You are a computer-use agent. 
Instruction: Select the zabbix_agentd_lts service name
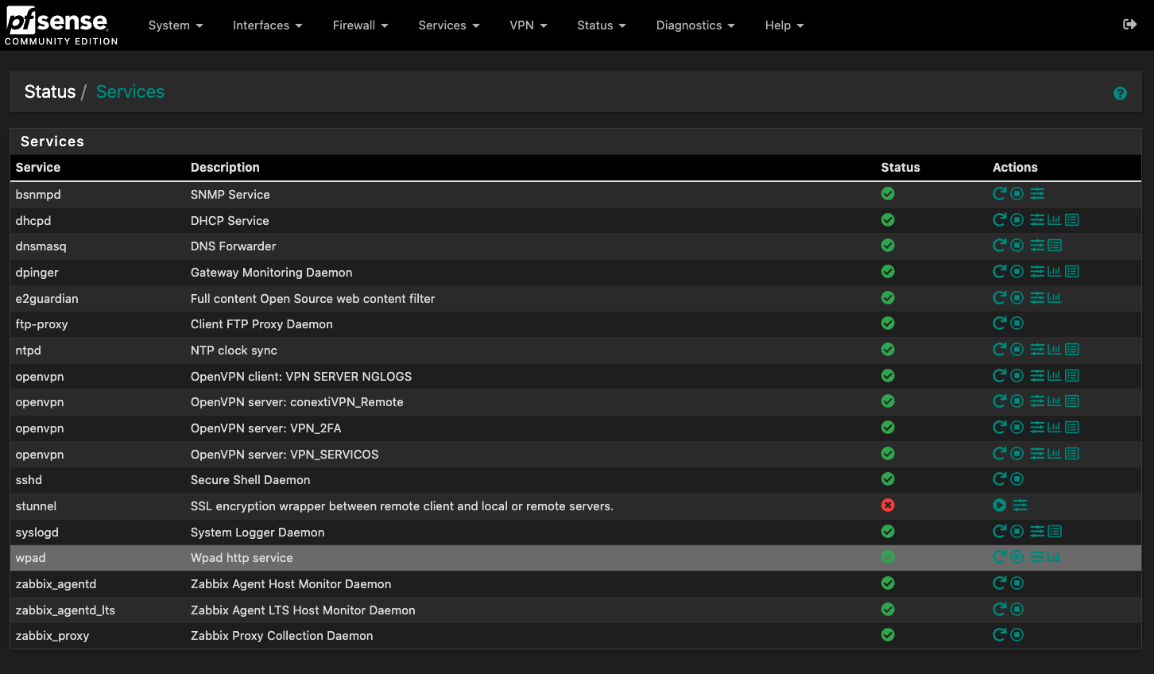click(x=65, y=610)
